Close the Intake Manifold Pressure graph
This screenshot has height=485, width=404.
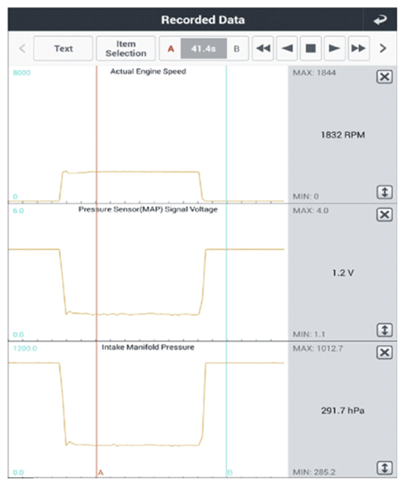tap(385, 352)
